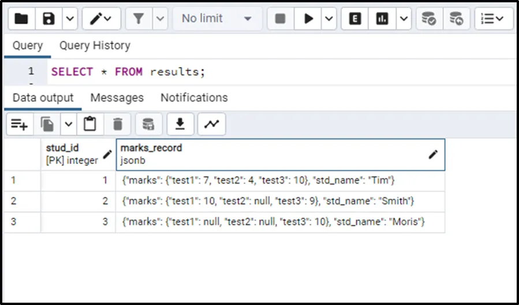
Task: Expand the filter options dropdown arrow
Action: pyautogui.click(x=160, y=18)
